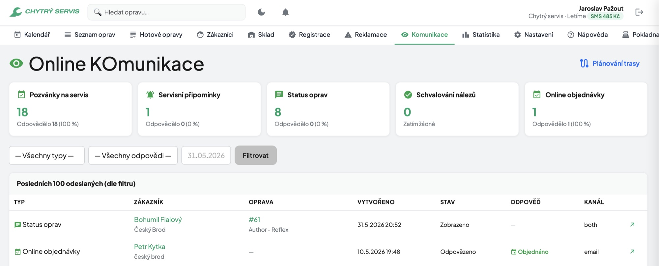
Task: Select the Komunikace tab
Action: click(424, 35)
